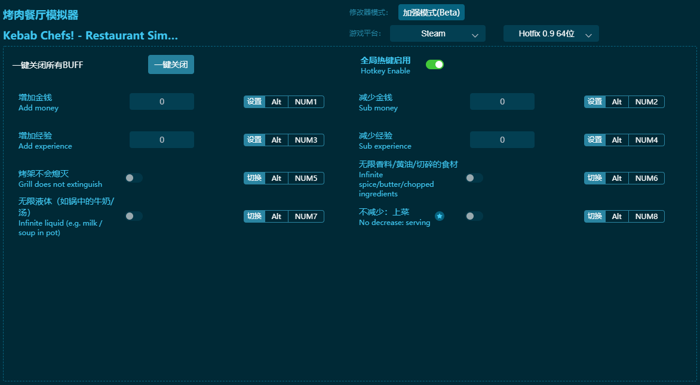Screen dimensions: 700x385
Task: Click the Sub experience value box
Action: pyautogui.click(x=502, y=140)
